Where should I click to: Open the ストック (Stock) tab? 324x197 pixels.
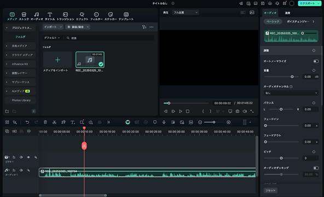[x=24, y=16]
